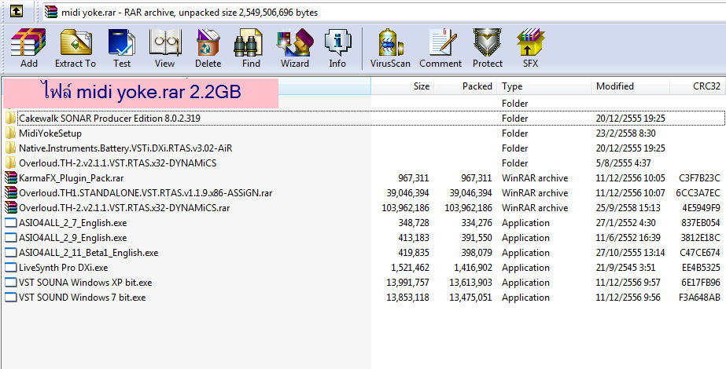Screen dimensions: 726x369
Task: Open the View toolbar icon
Action: (x=165, y=48)
